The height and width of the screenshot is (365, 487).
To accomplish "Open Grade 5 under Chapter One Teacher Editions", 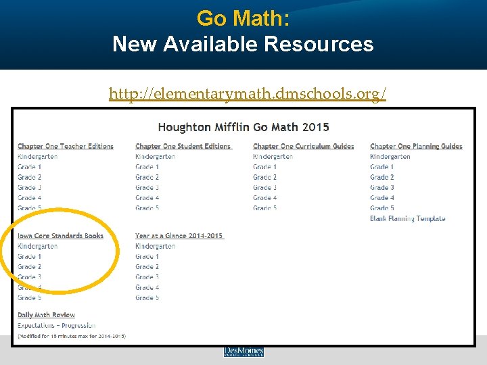I will tap(30, 208).
